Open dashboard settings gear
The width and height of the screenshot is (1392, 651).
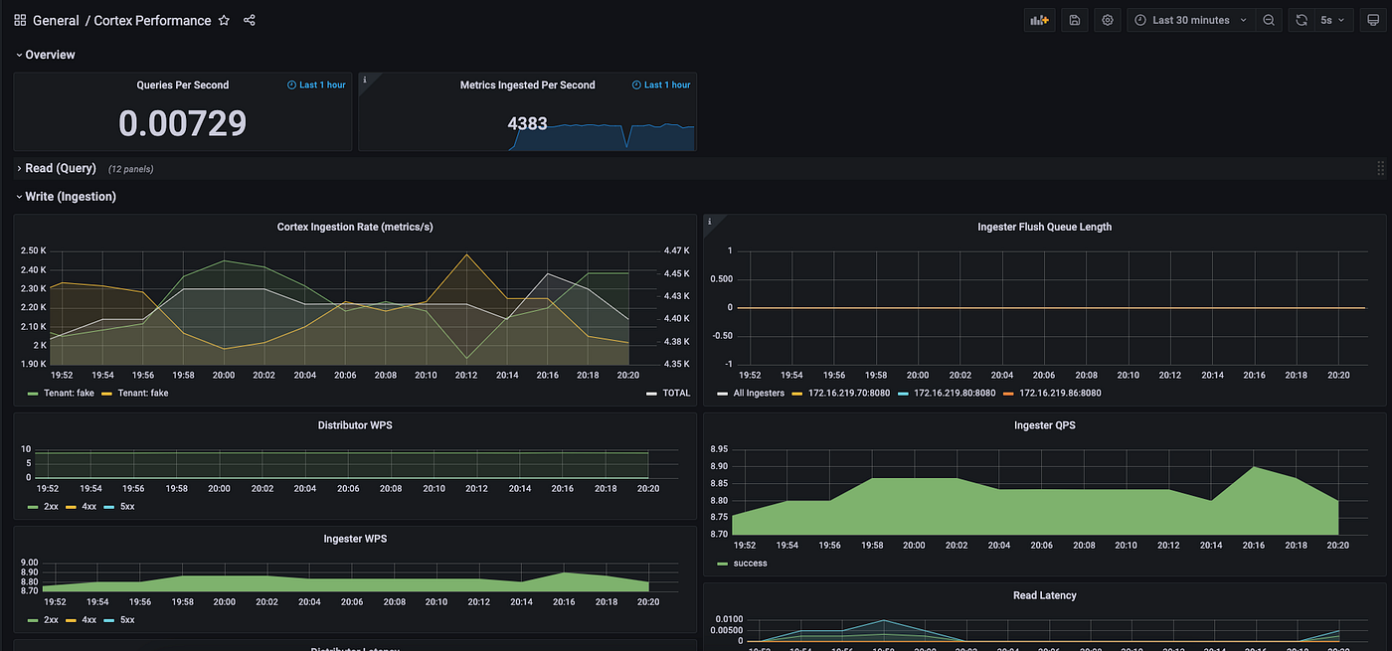click(x=1107, y=19)
